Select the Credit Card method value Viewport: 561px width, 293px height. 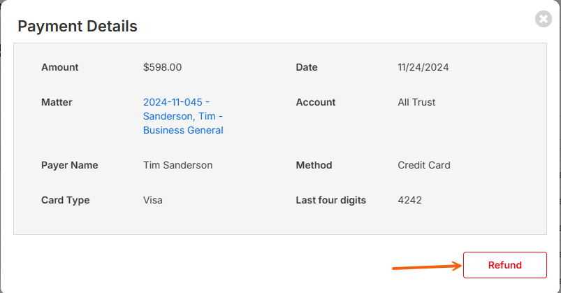(x=424, y=166)
